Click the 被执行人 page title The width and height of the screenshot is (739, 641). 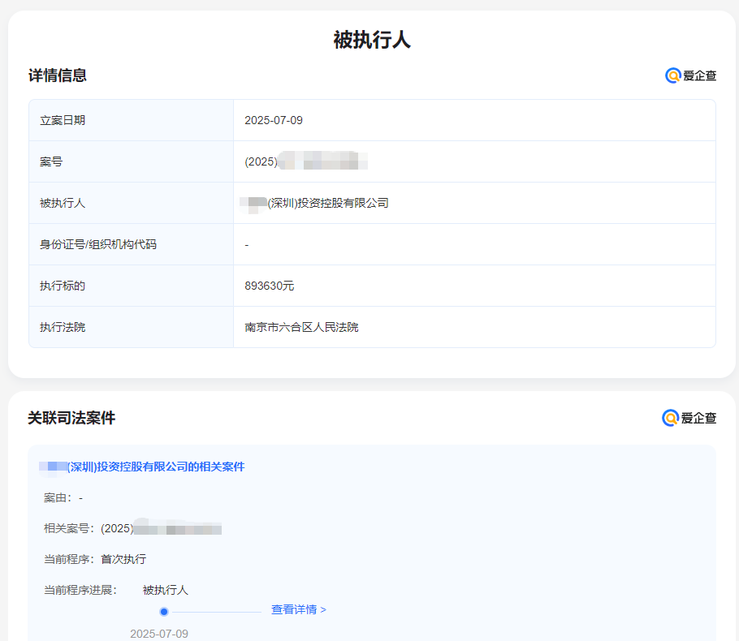point(372,40)
